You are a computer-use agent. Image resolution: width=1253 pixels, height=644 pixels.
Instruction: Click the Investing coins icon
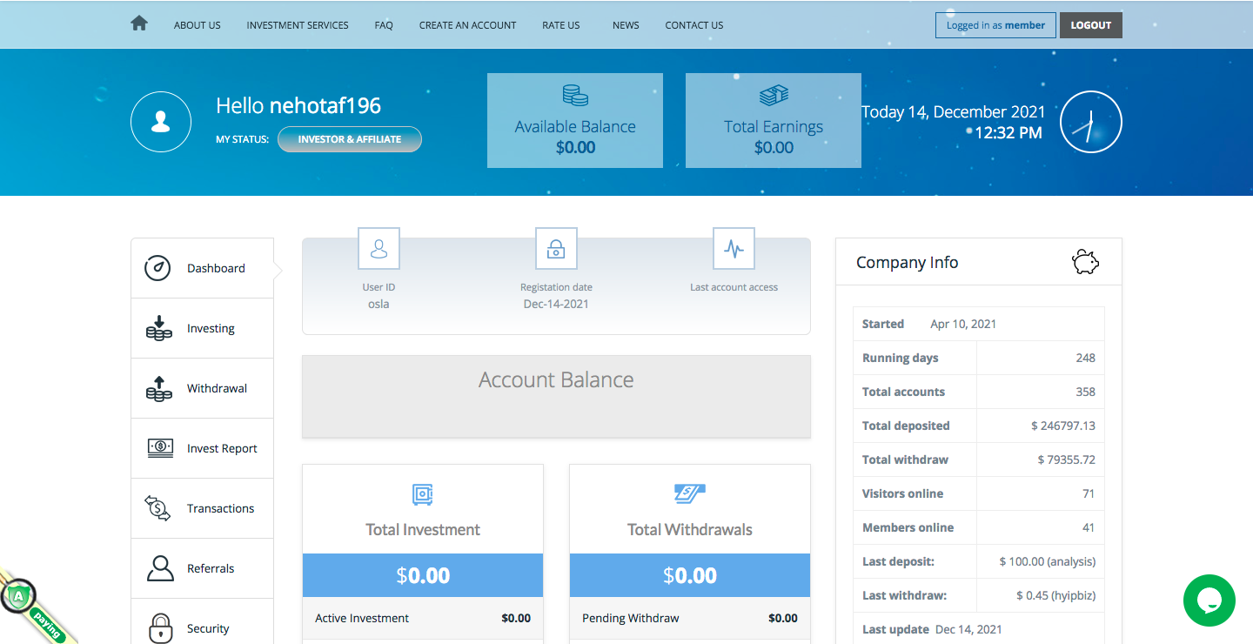click(158, 328)
